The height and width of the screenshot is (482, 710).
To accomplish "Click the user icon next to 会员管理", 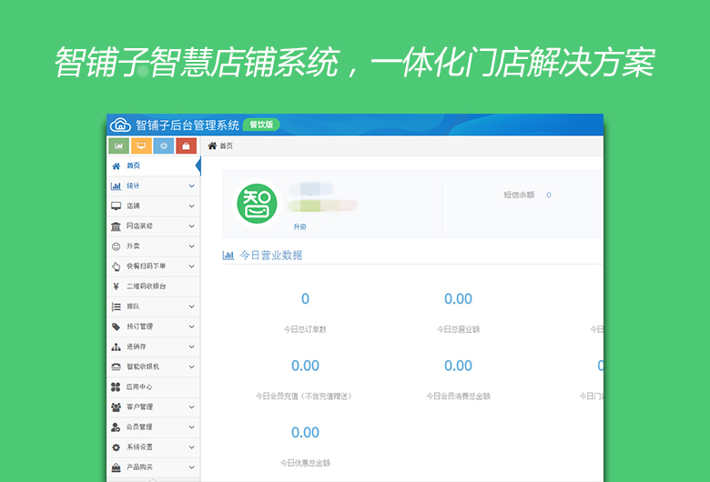I will 116,427.
